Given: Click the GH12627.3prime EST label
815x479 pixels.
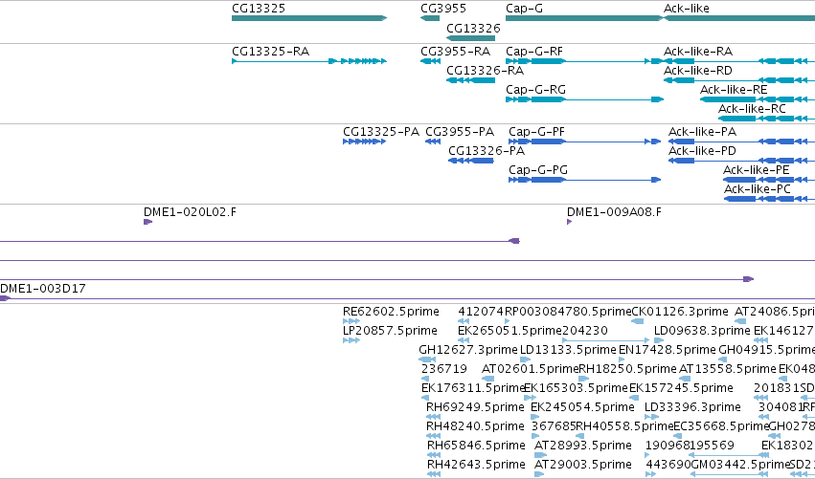Looking at the screenshot, I should click(468, 350).
